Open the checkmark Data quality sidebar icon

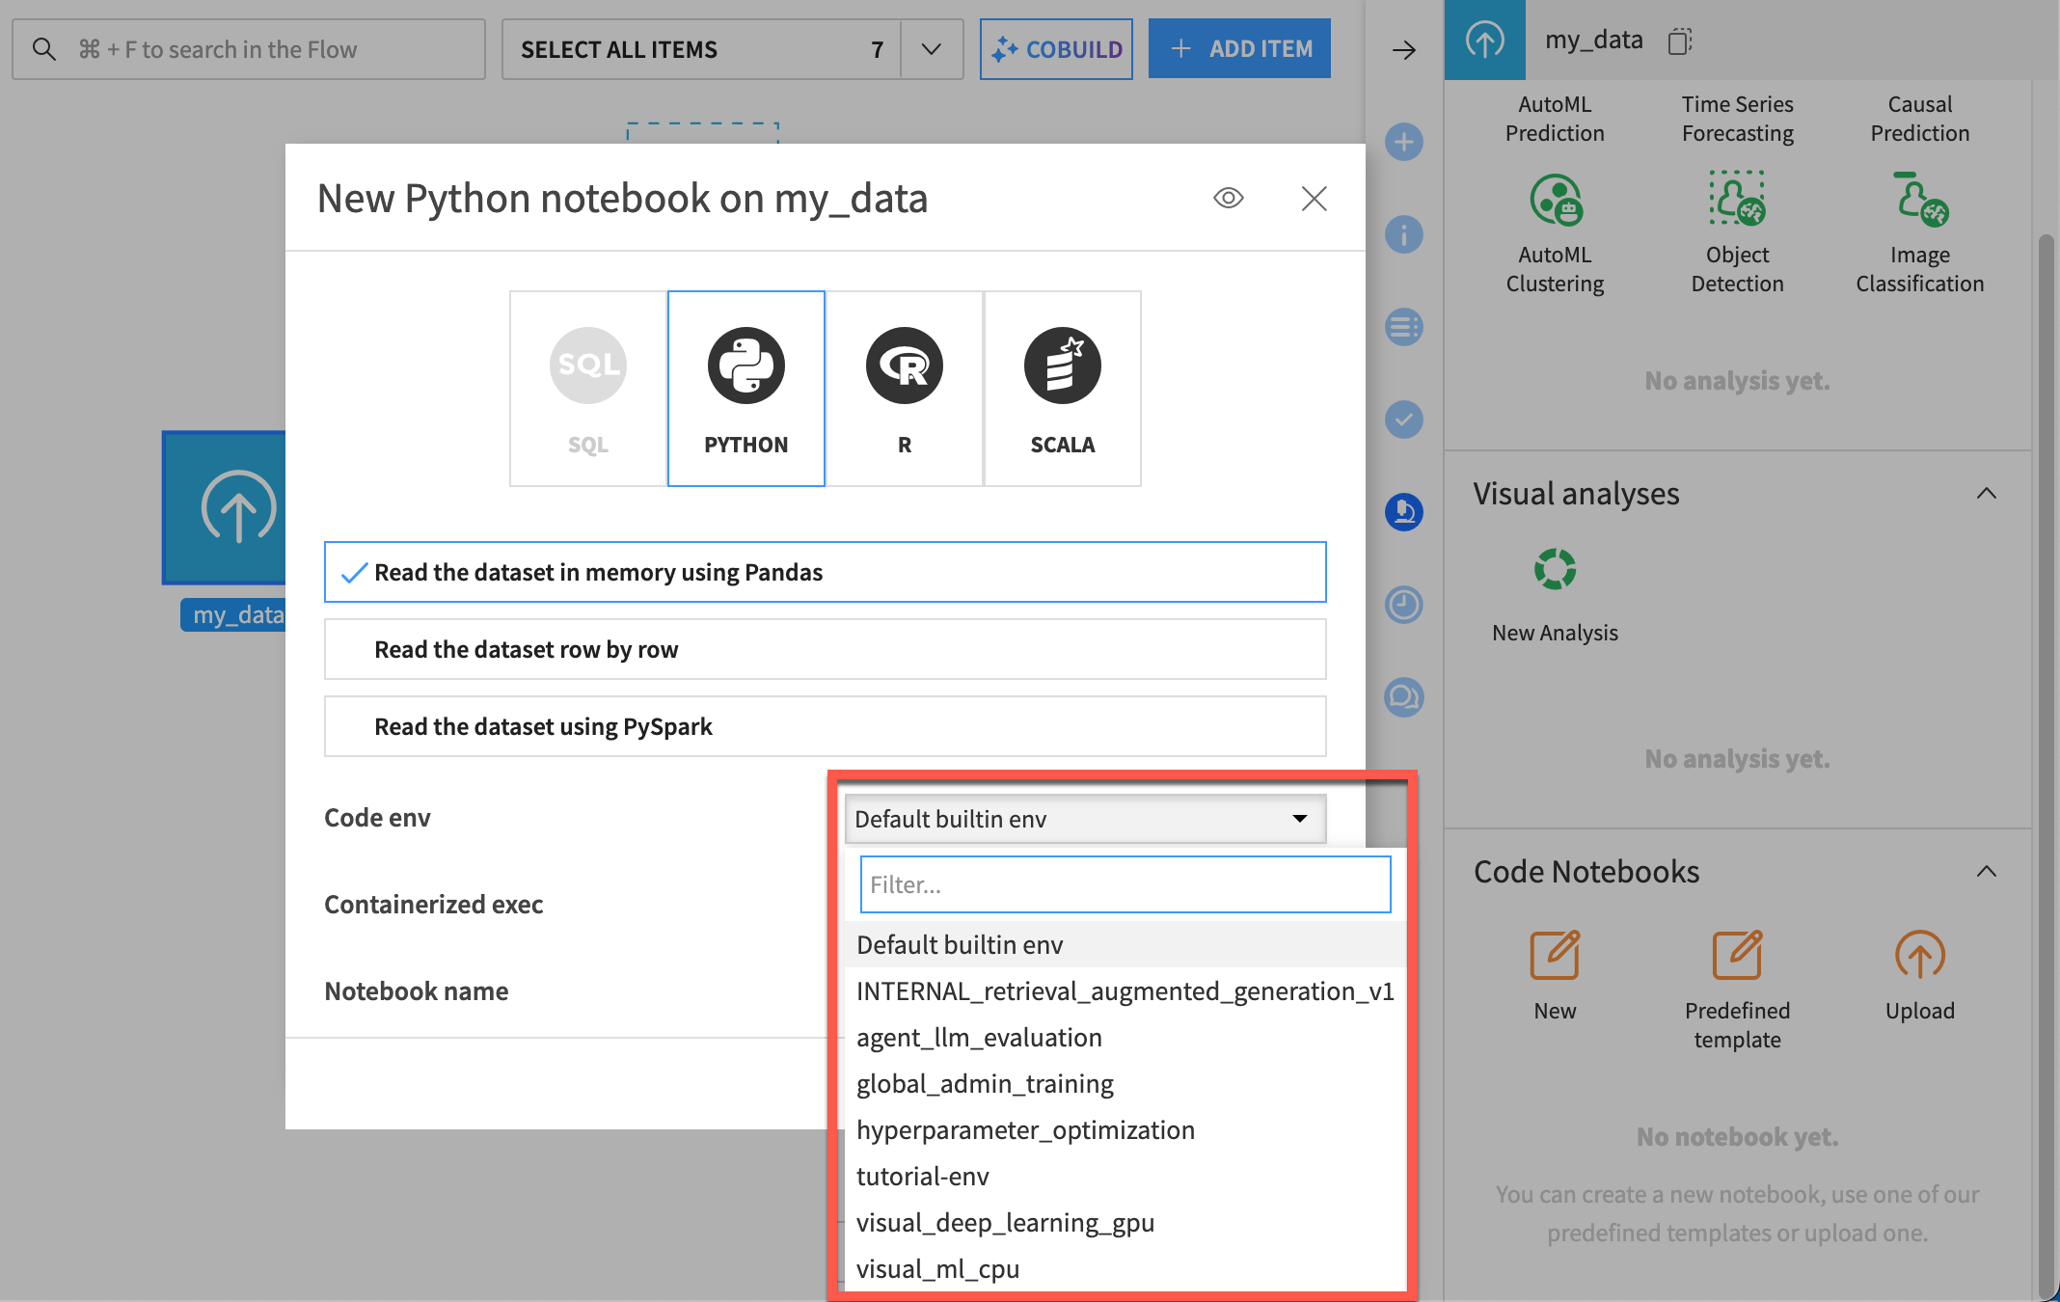click(x=1404, y=420)
